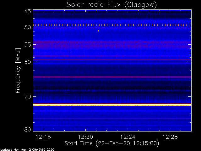Click the plot title 'Solar radio Flux (Glasgow)'
201x151 pixels.
pyautogui.click(x=112, y=5)
